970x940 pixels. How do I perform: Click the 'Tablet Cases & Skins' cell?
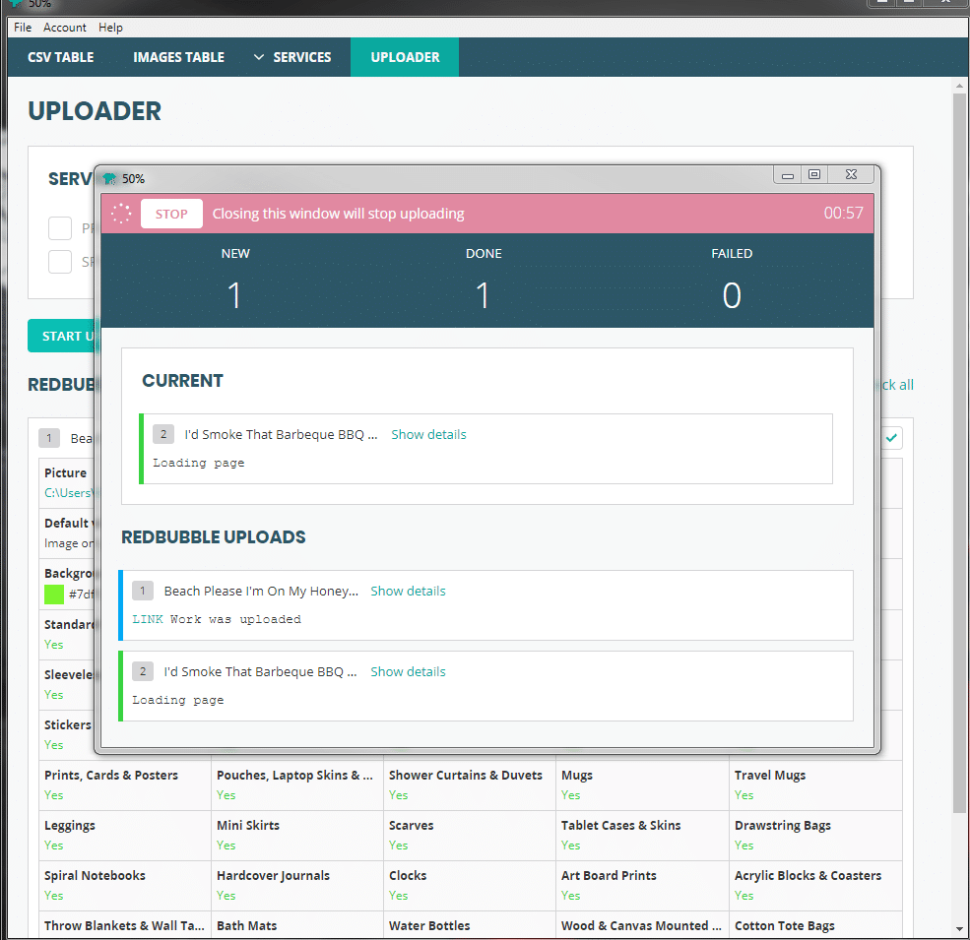642,836
